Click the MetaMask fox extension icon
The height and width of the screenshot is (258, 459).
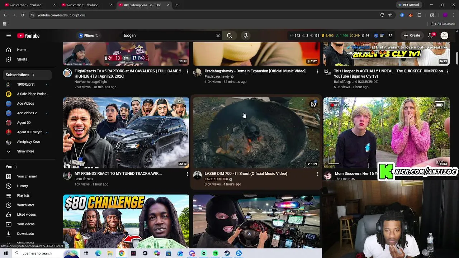tap(411, 15)
